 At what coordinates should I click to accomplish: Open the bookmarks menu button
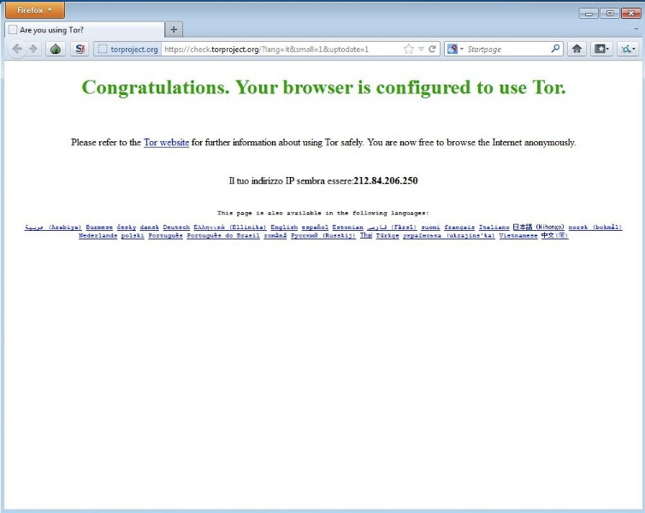pos(602,50)
